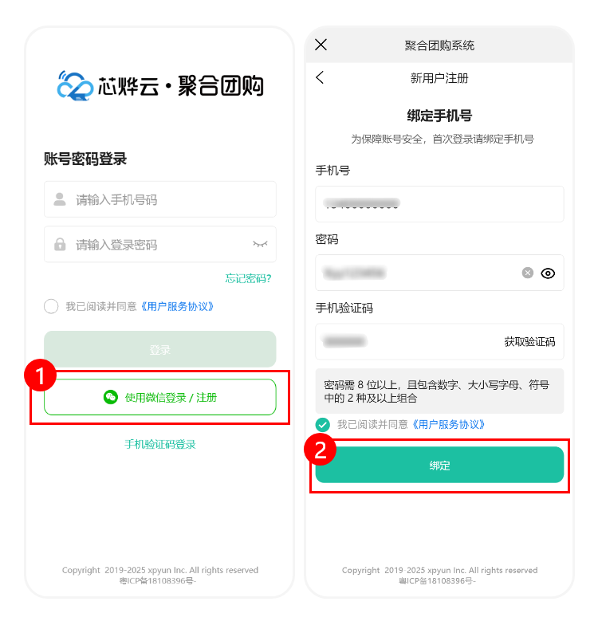Viewport: 598px width, 625px height.
Task: Click 使用微信登录 / 注册 button
Action: [159, 397]
